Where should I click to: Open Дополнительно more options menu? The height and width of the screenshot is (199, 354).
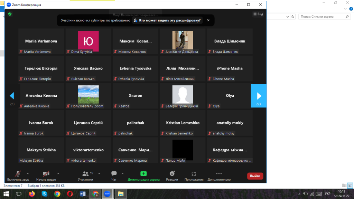[219, 176]
